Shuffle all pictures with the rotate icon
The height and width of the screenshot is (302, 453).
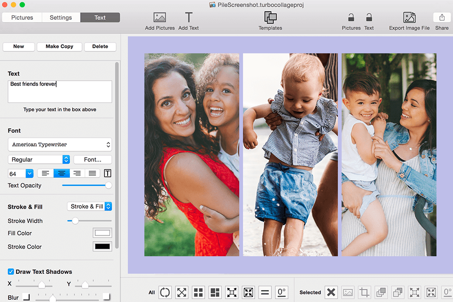pyautogui.click(x=165, y=292)
